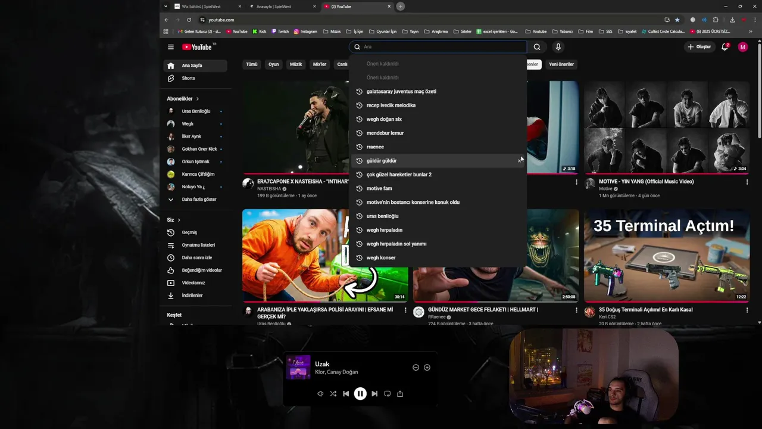Click the minus icon beside Uzak
Viewport: 762px width, 429px height.
point(416,368)
